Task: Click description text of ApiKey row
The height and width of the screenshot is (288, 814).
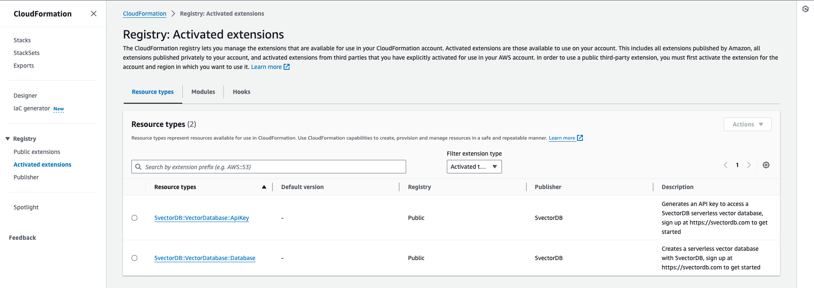Action: coord(715,218)
